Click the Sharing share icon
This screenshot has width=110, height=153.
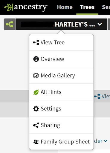click(x=36, y=125)
